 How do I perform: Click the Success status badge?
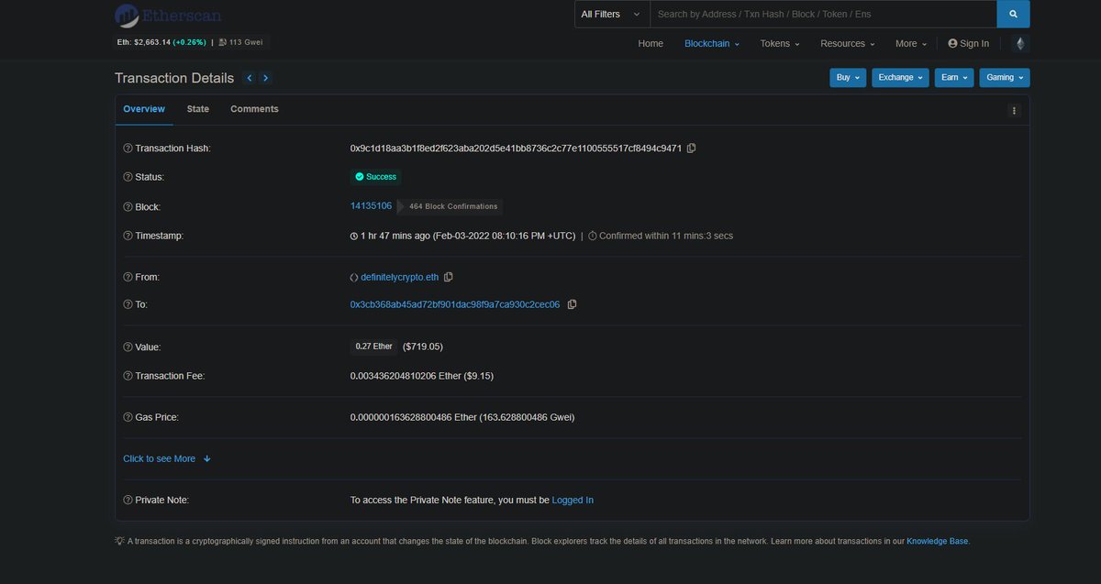[375, 177]
